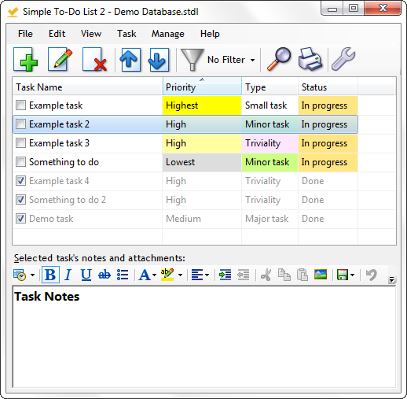Open settings with wrench icon
The image size is (407, 399).
pos(343,59)
